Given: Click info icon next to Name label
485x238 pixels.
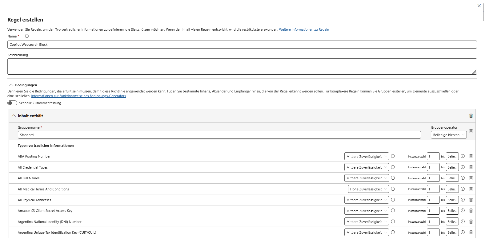Looking at the screenshot, I should (x=27, y=36).
